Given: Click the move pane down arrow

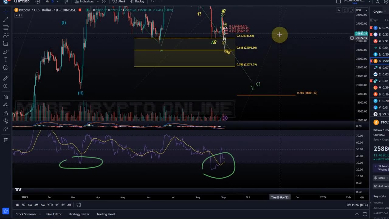Looking at the screenshot, I should tap(339, 10).
